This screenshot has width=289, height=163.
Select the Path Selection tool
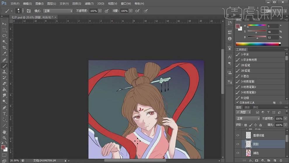coord(4,119)
